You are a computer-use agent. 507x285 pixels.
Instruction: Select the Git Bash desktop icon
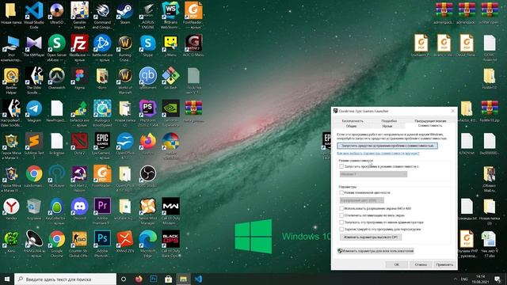[x=171, y=78]
